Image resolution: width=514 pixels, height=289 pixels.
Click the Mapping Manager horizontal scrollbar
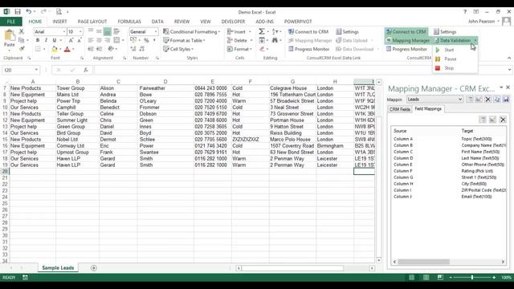(x=449, y=262)
